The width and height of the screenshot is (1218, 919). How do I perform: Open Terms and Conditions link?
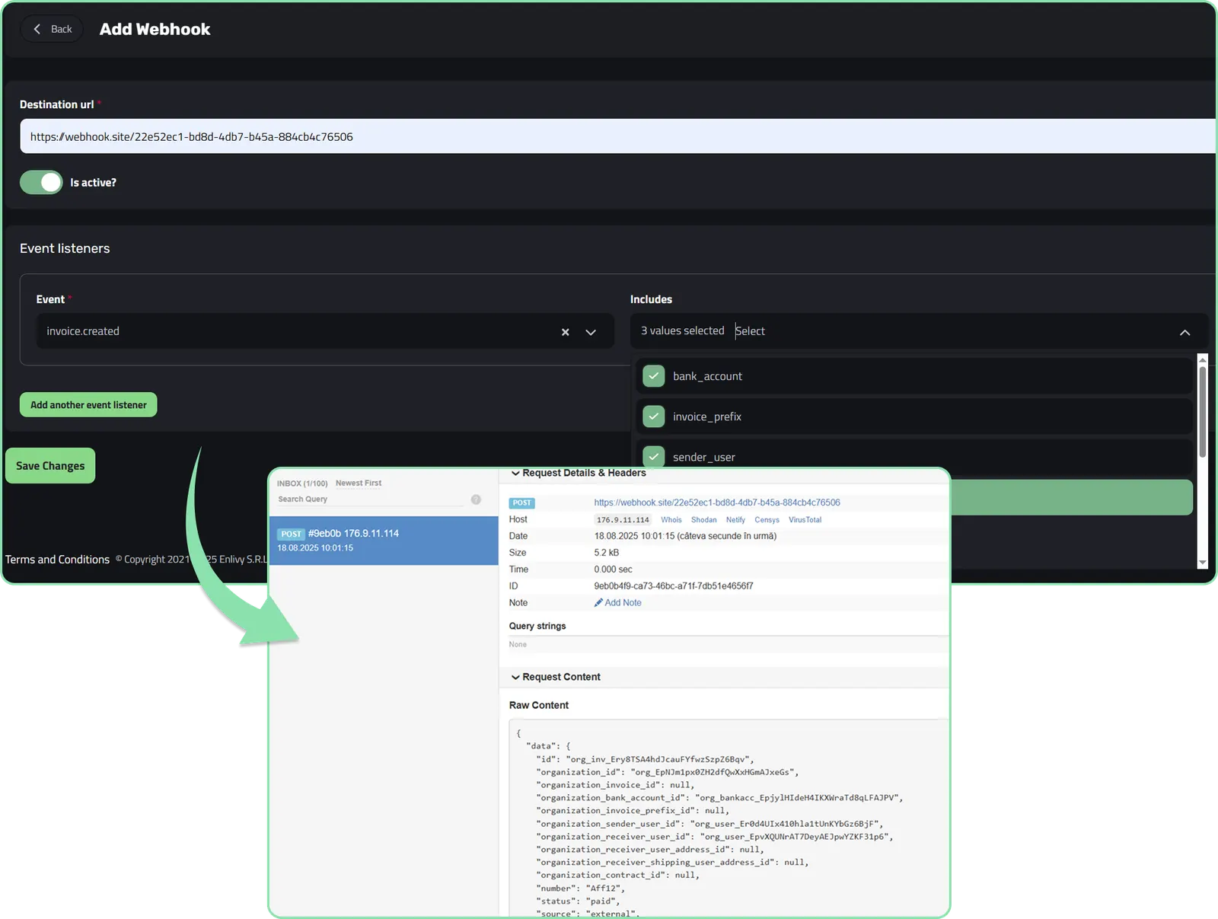pos(58,560)
